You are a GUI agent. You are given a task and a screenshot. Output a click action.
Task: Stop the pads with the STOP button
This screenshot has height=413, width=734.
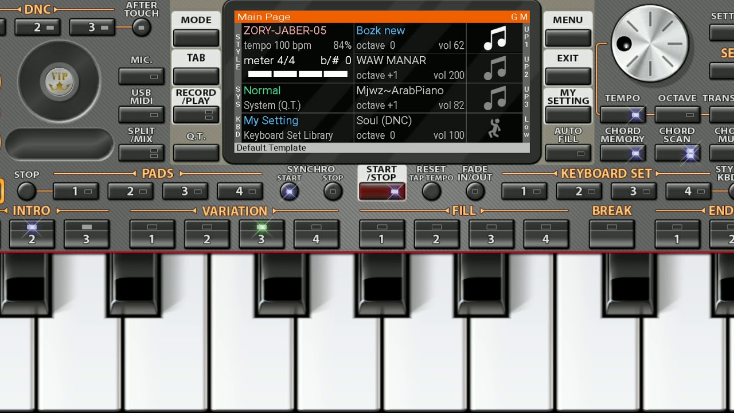point(26,191)
